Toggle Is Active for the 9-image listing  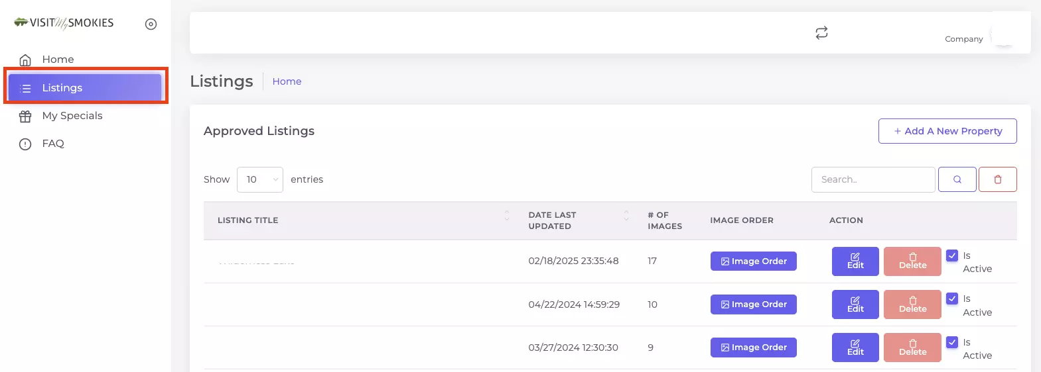pyautogui.click(x=952, y=342)
